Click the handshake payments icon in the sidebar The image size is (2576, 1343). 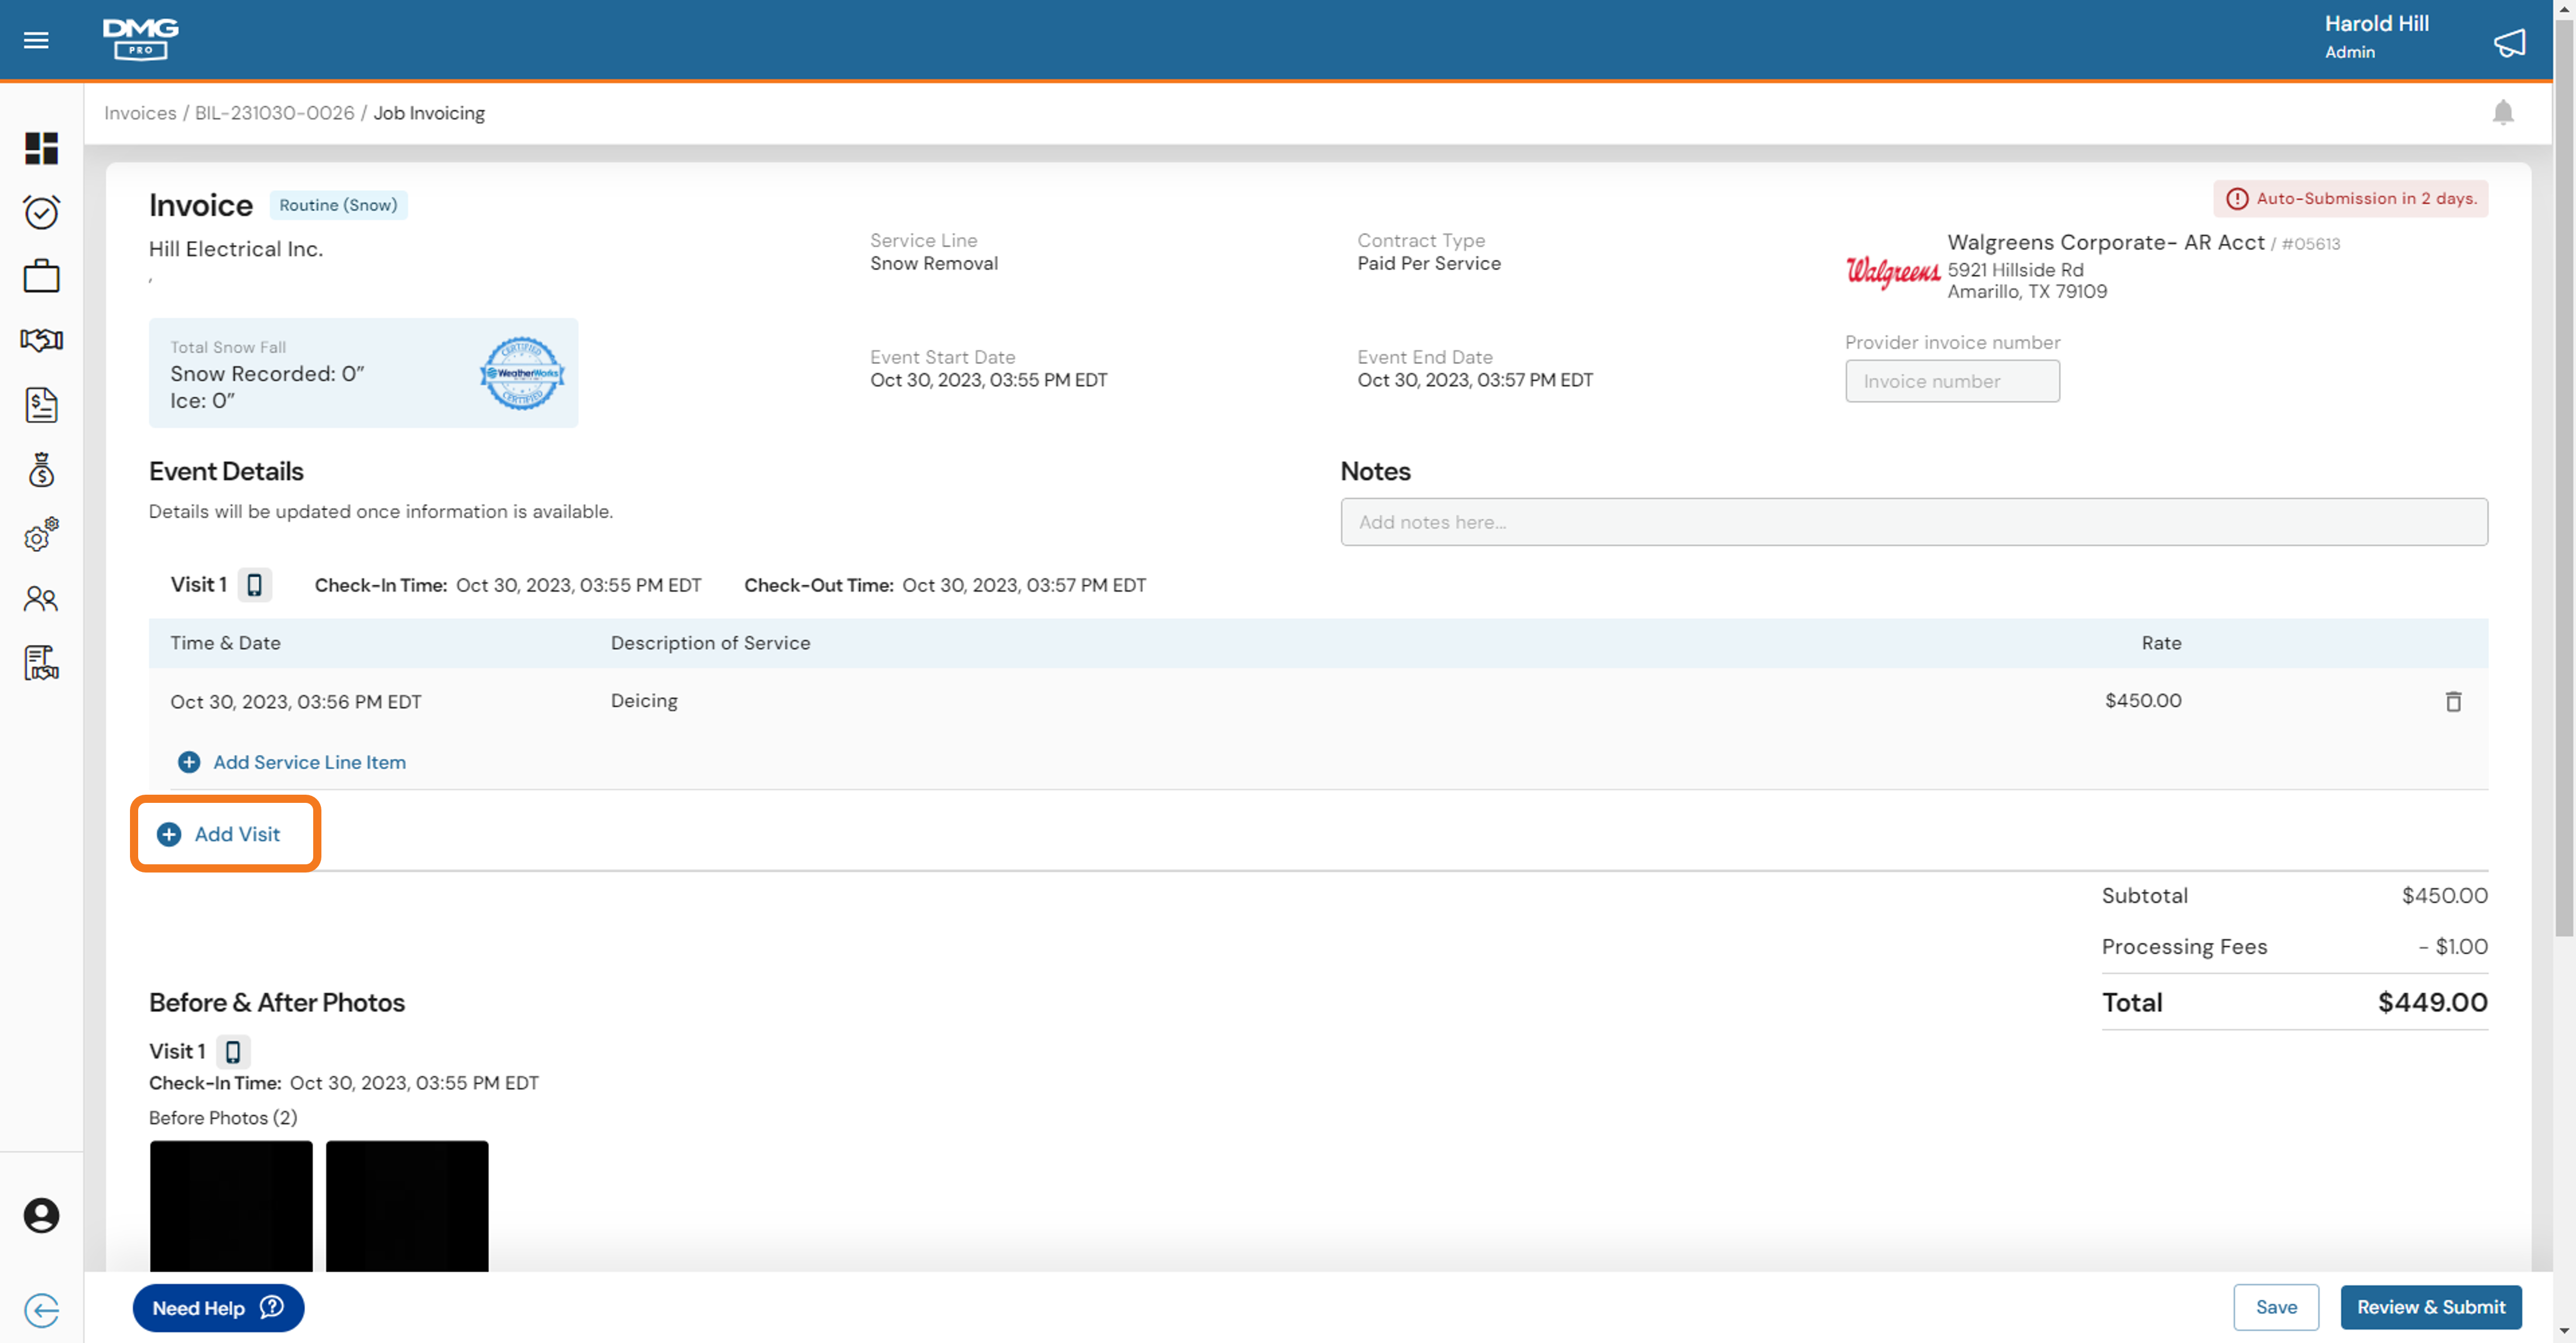tap(41, 341)
